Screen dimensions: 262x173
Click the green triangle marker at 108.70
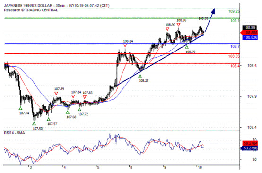[187, 47]
